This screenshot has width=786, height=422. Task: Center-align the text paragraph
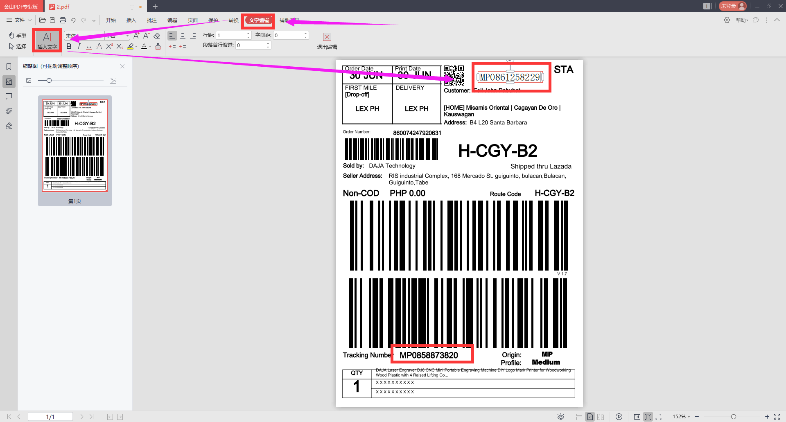tap(183, 36)
